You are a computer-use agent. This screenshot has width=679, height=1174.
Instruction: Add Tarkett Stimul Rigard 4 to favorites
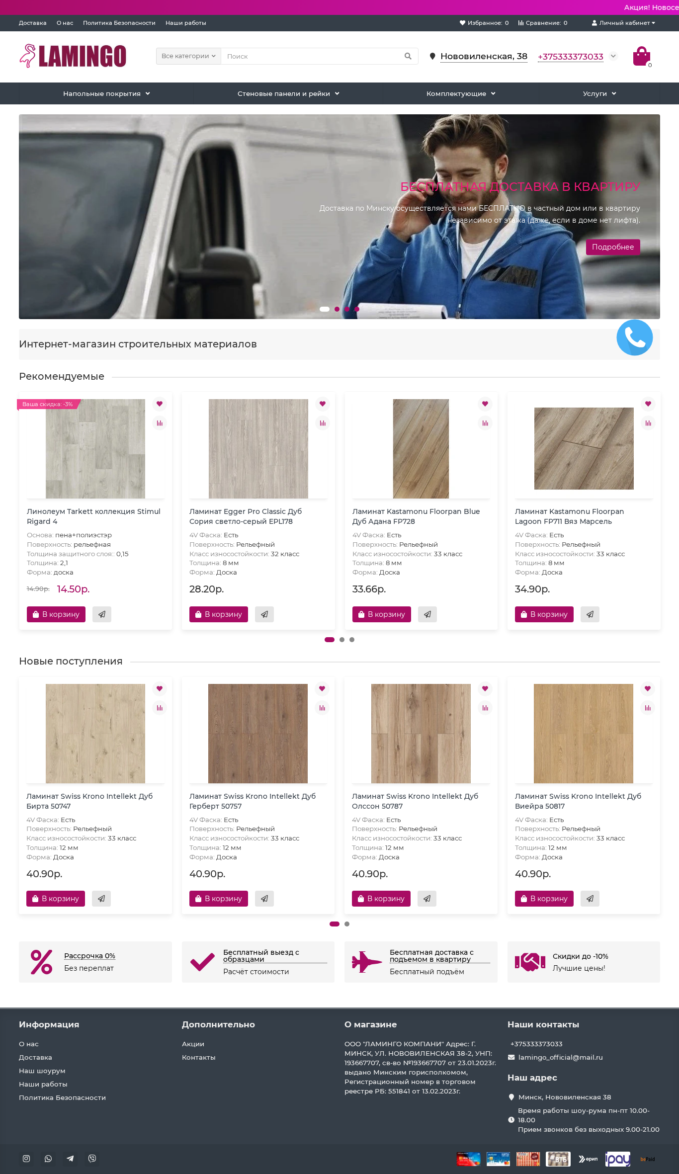pyautogui.click(x=160, y=404)
